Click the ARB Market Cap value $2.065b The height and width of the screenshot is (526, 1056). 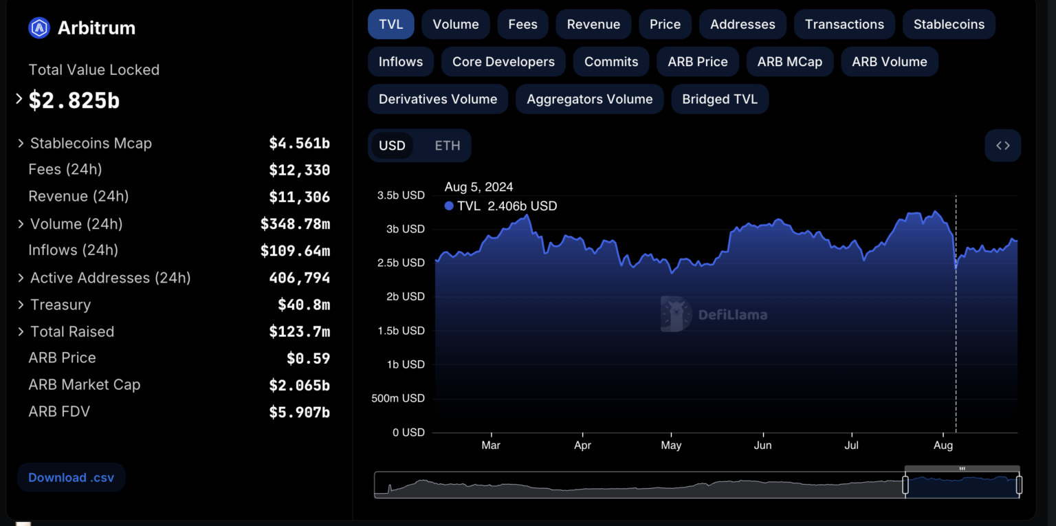(x=300, y=385)
